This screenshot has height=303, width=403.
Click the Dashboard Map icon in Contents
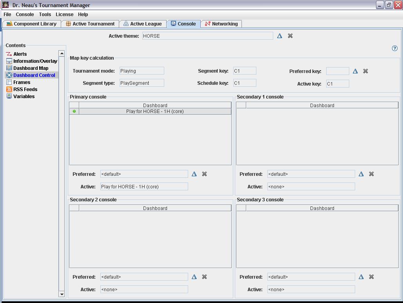click(x=9, y=68)
